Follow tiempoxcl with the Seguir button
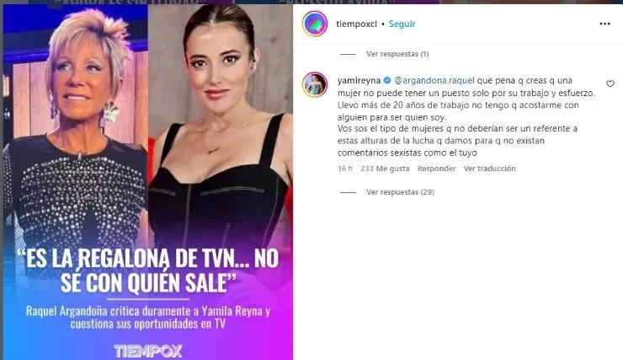The width and height of the screenshot is (623, 360). click(402, 24)
